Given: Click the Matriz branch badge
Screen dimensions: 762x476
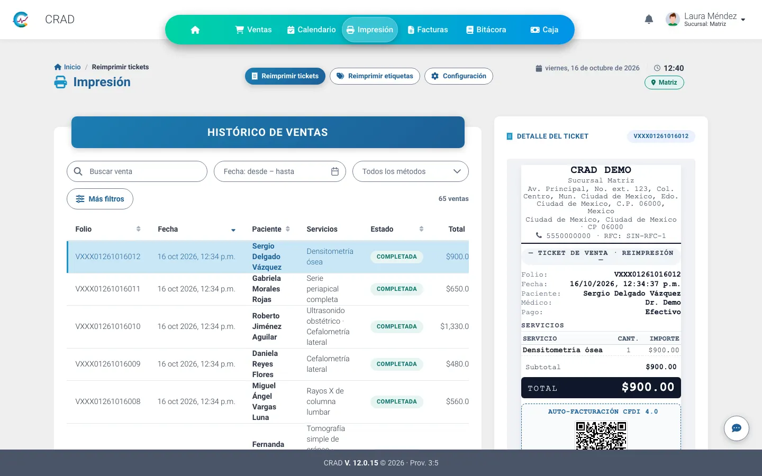Looking at the screenshot, I should [x=664, y=83].
